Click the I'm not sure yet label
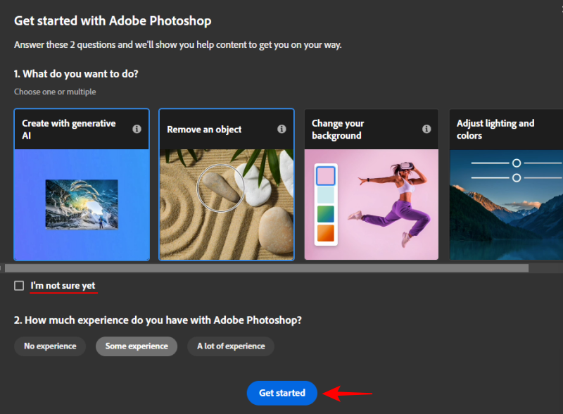The image size is (563, 414). tap(63, 286)
